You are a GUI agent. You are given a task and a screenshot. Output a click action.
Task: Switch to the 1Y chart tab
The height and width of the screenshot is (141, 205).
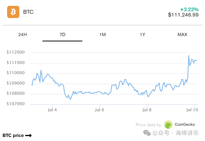point(142,35)
